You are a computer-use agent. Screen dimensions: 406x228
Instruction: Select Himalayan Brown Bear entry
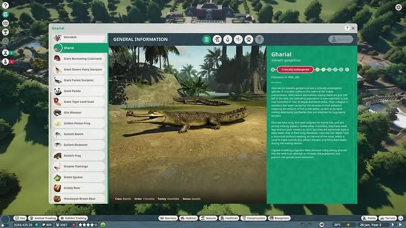point(79,199)
